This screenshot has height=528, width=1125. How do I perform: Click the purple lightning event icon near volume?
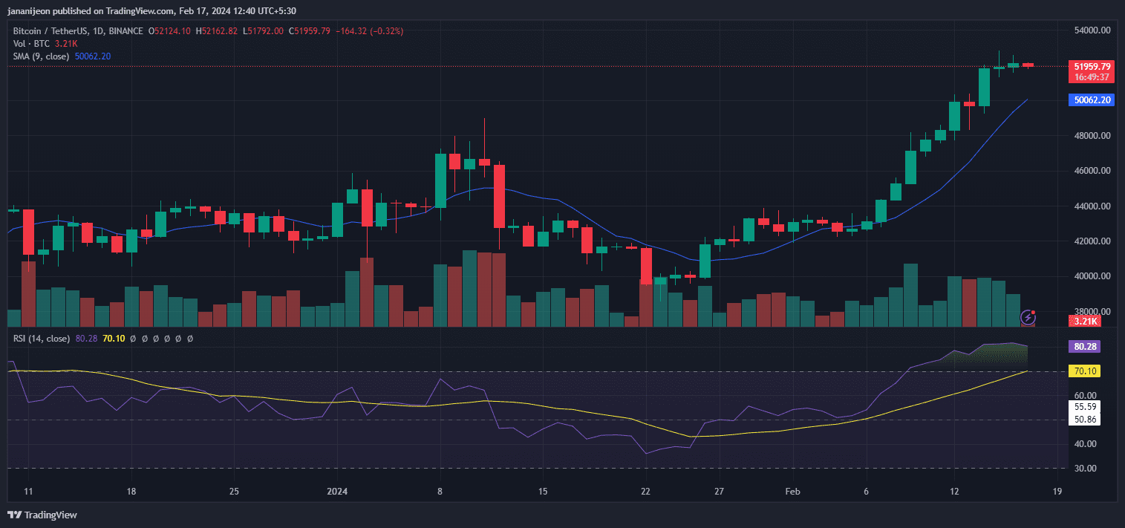1028,318
